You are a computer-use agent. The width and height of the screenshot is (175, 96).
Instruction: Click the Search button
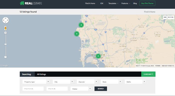[101, 89]
